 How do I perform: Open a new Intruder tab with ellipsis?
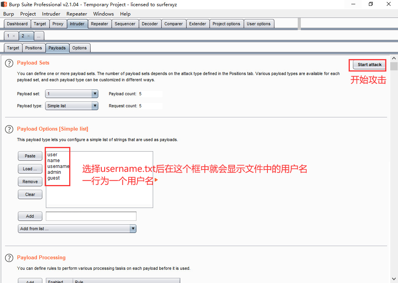tap(39, 36)
